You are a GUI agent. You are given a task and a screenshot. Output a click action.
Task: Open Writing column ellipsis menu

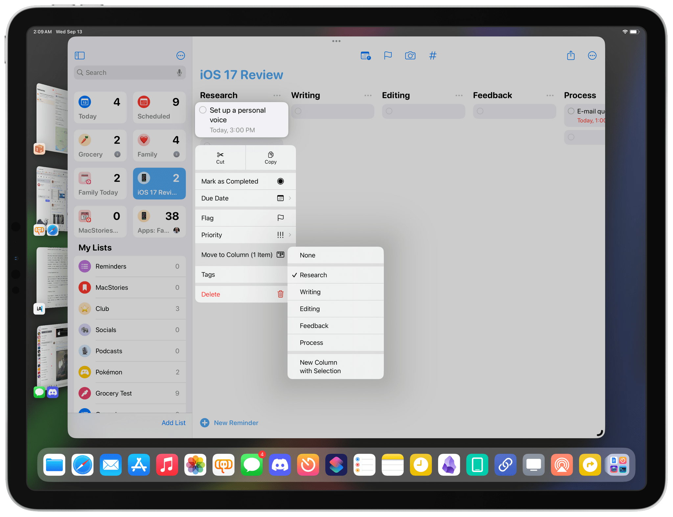click(x=368, y=95)
